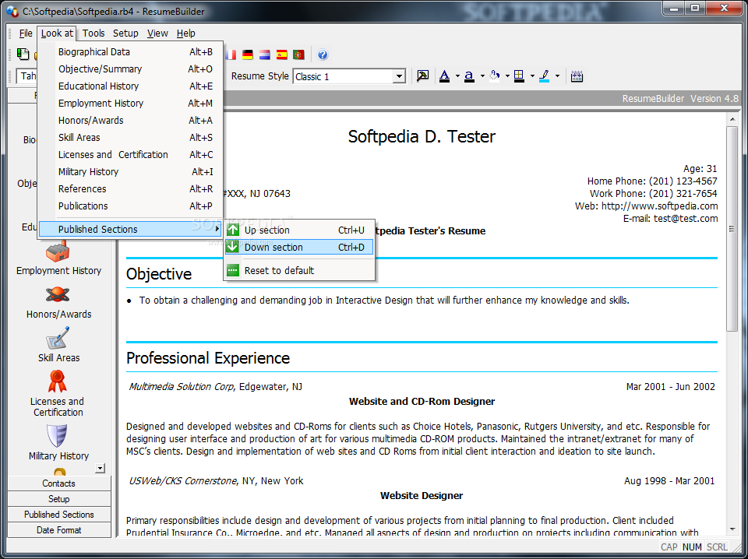Image resolution: width=748 pixels, height=559 pixels.
Task: Expand font color dropdown arrow beside 'A'
Action: coord(457,76)
